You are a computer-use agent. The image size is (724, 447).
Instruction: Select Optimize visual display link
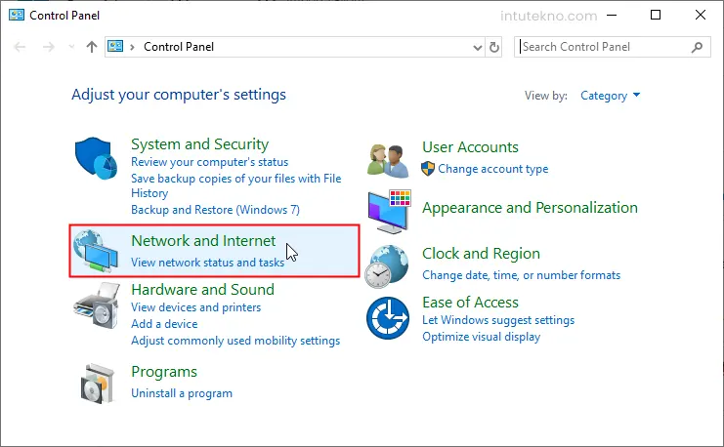pyautogui.click(x=481, y=337)
